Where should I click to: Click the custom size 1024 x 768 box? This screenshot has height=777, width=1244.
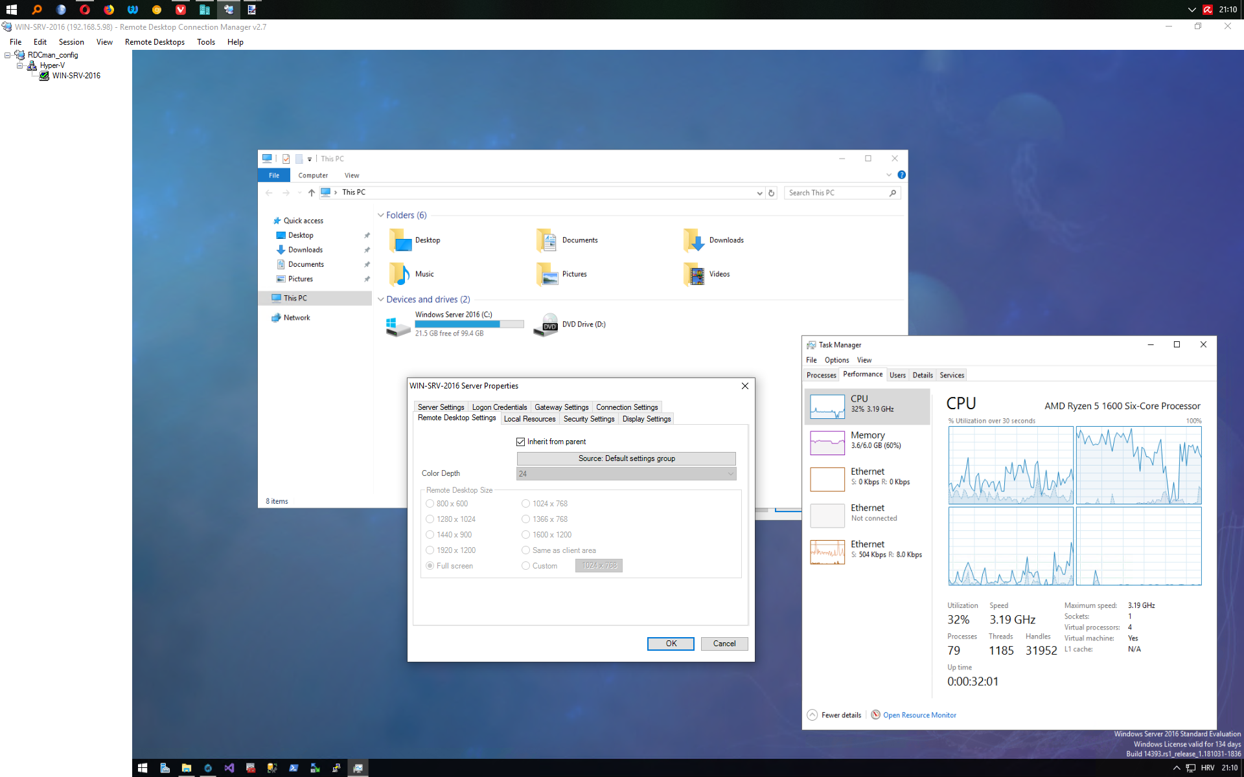599,566
